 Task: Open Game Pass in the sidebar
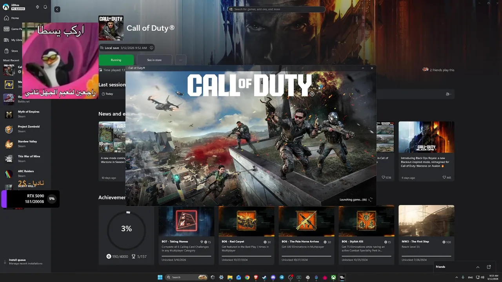pos(13,29)
